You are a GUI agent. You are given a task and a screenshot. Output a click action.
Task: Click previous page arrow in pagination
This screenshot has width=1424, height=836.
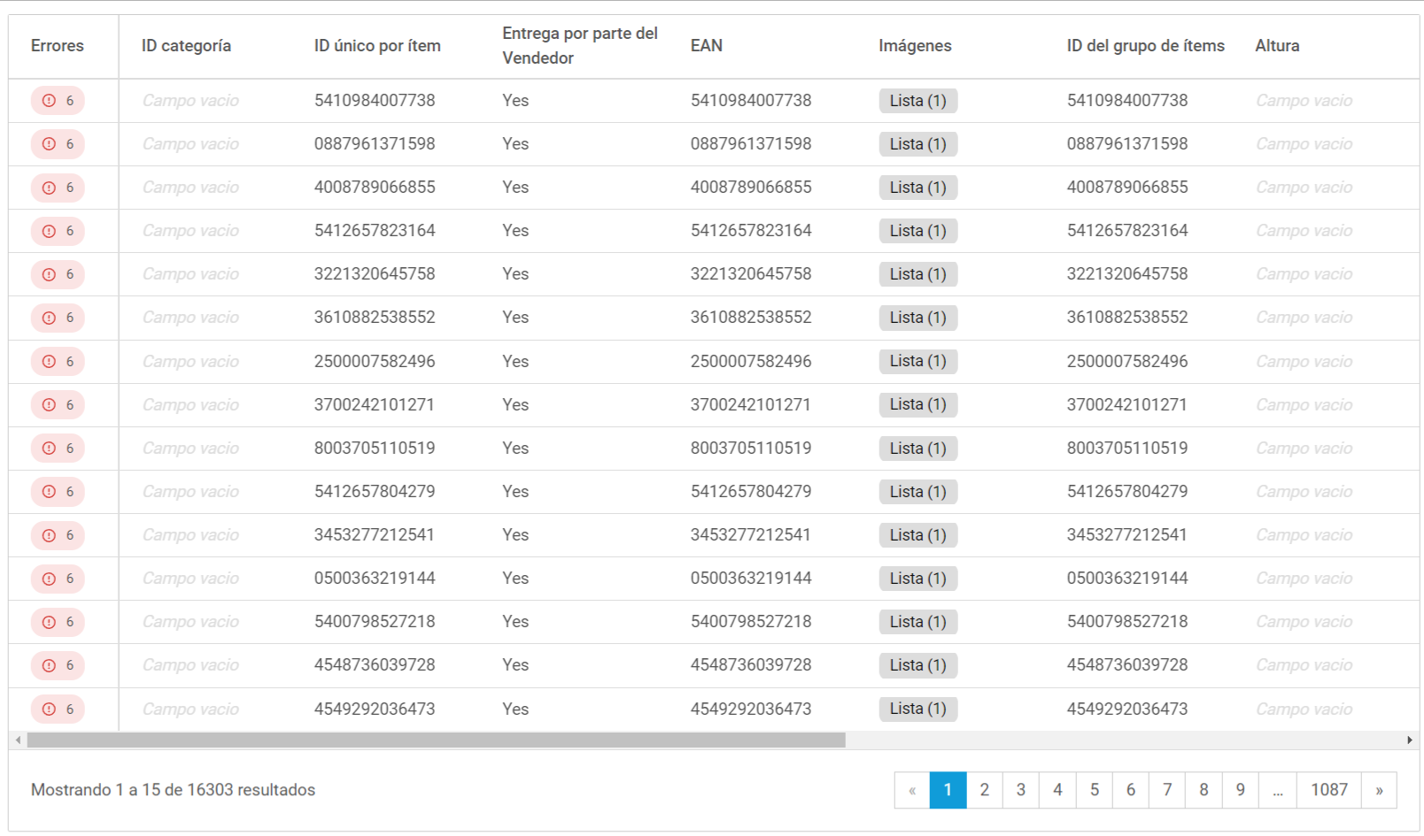[912, 790]
